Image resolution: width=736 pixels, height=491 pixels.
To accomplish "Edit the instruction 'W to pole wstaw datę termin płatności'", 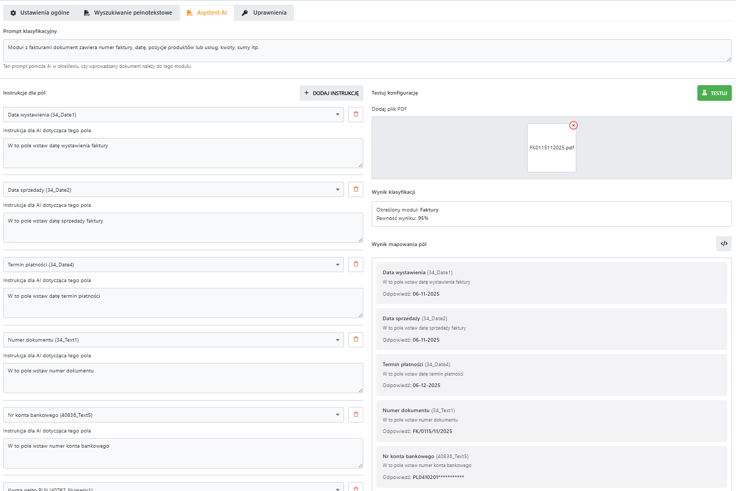I will pyautogui.click(x=183, y=303).
